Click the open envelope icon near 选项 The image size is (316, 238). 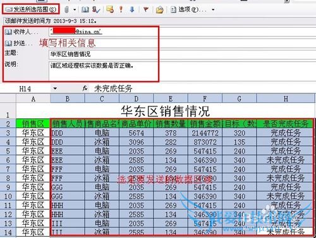(160, 9)
